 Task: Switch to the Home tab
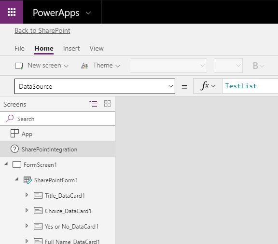point(44,48)
